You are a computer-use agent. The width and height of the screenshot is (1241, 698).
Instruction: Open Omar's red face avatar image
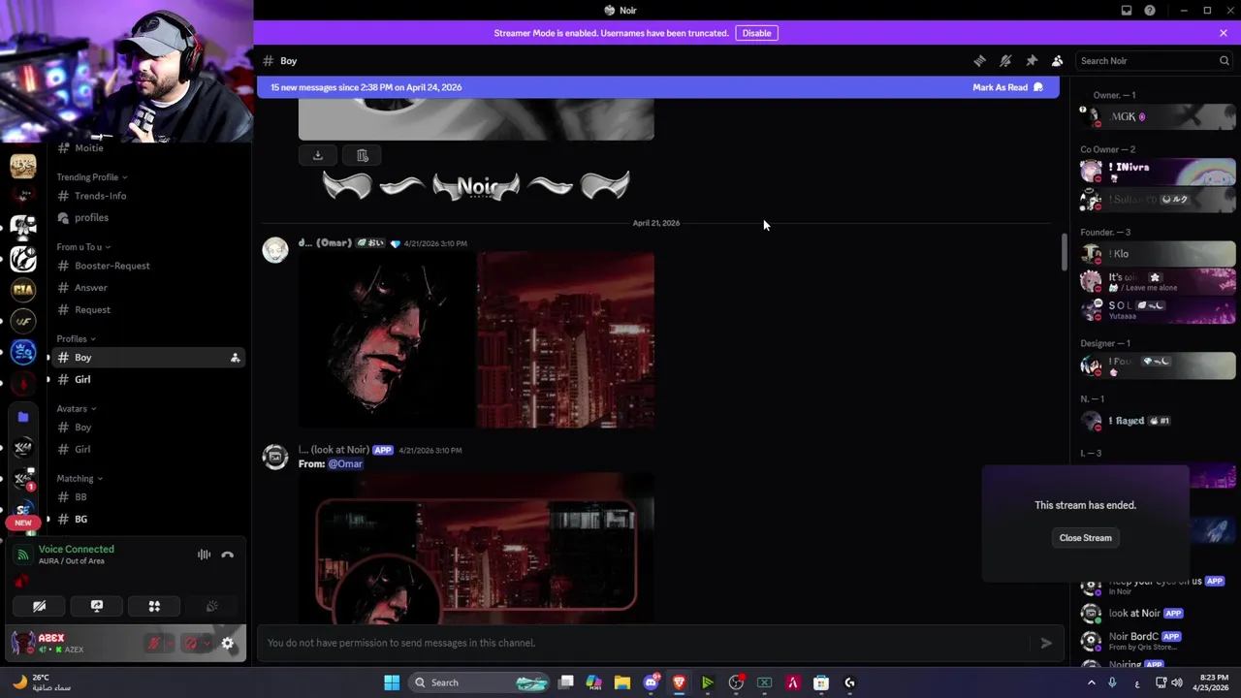click(x=386, y=340)
